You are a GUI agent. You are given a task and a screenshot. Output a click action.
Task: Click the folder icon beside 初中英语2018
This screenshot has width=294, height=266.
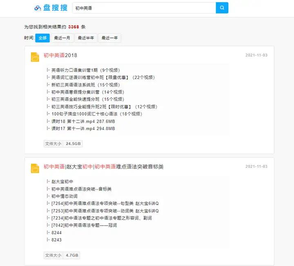pos(35,57)
